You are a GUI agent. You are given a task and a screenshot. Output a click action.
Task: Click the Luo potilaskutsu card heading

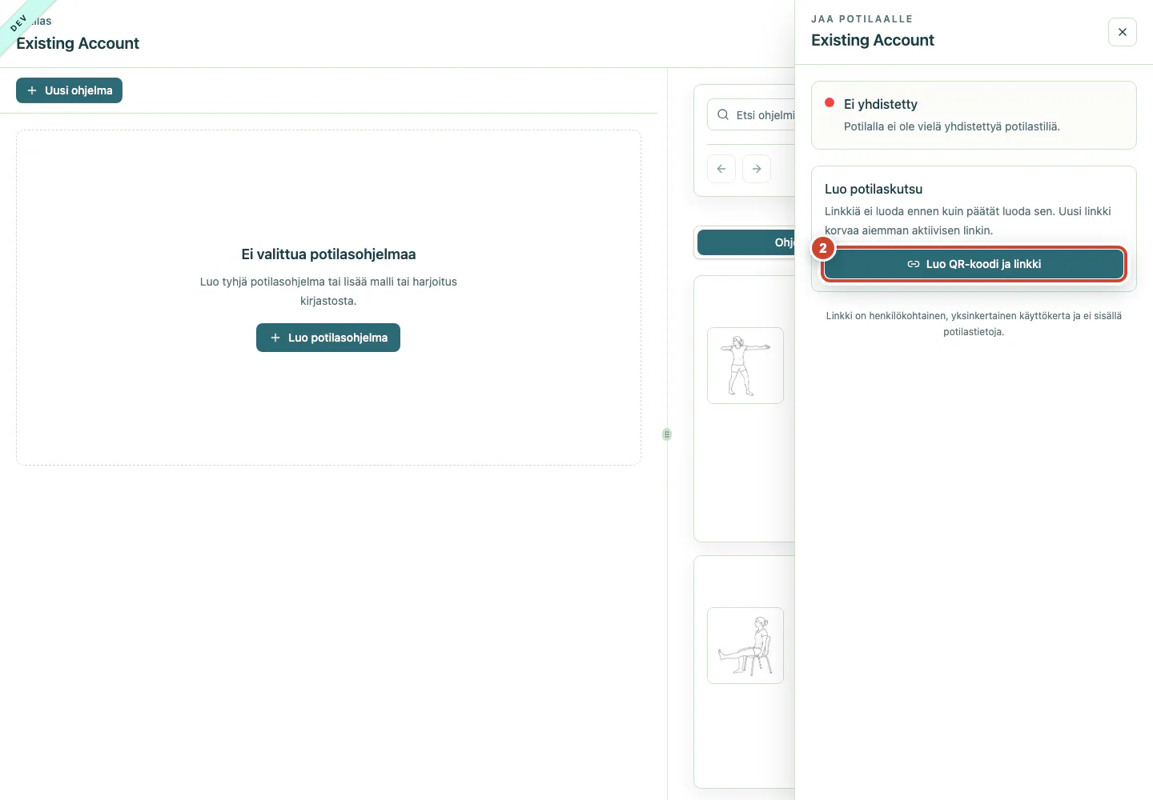point(874,189)
